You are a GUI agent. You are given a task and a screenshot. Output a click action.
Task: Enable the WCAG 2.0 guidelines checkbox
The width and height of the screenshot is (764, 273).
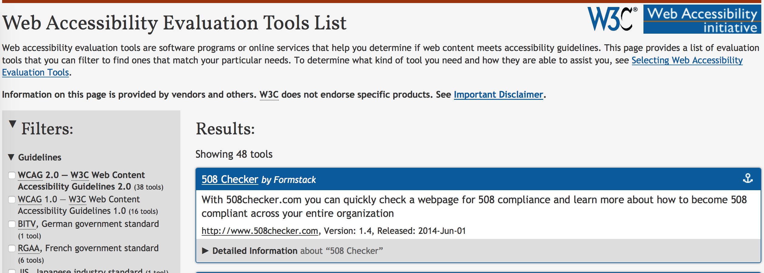[12, 175]
